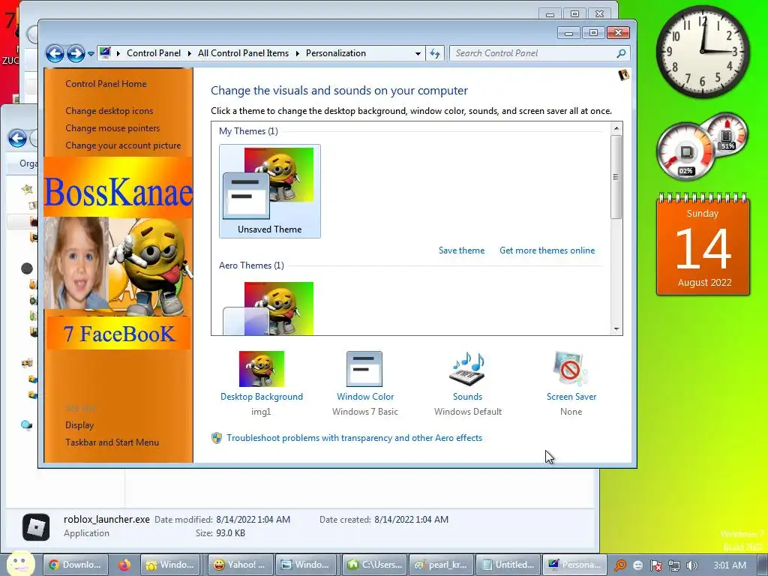Select the theme thumbnail under Aero Themes
Image resolution: width=768 pixels, height=576 pixels.
pyautogui.click(x=270, y=308)
